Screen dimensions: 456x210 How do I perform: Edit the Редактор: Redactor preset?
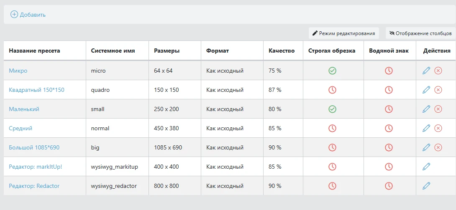pos(426,186)
